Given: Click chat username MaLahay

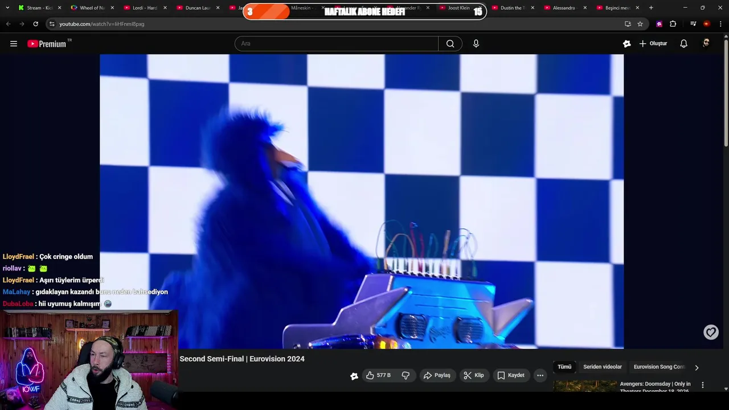Looking at the screenshot, I should [16, 292].
